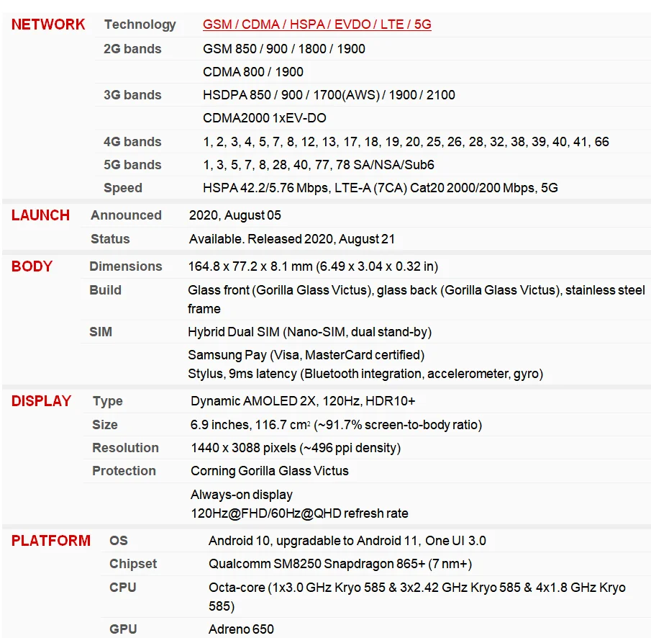Click the HSPA 42.2/5.76 Mbps speed value
Screen dimensions: 651x638
click(x=381, y=188)
